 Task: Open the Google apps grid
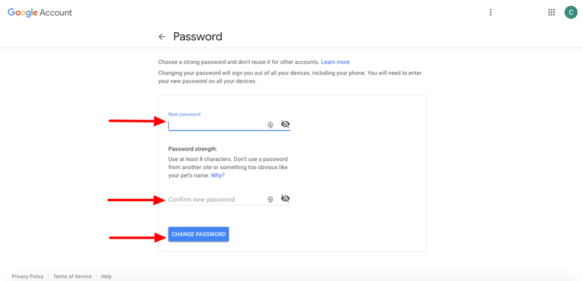pos(551,12)
